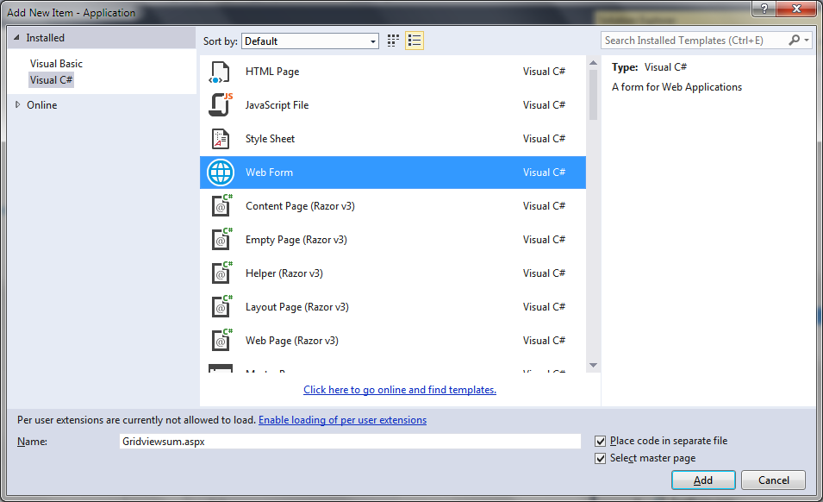Image resolution: width=823 pixels, height=502 pixels.
Task: Click Visual C# type of HTML Page row
Action: [544, 72]
